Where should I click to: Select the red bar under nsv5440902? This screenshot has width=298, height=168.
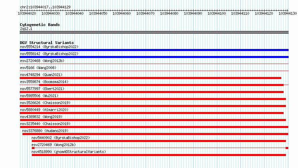[159, 141]
